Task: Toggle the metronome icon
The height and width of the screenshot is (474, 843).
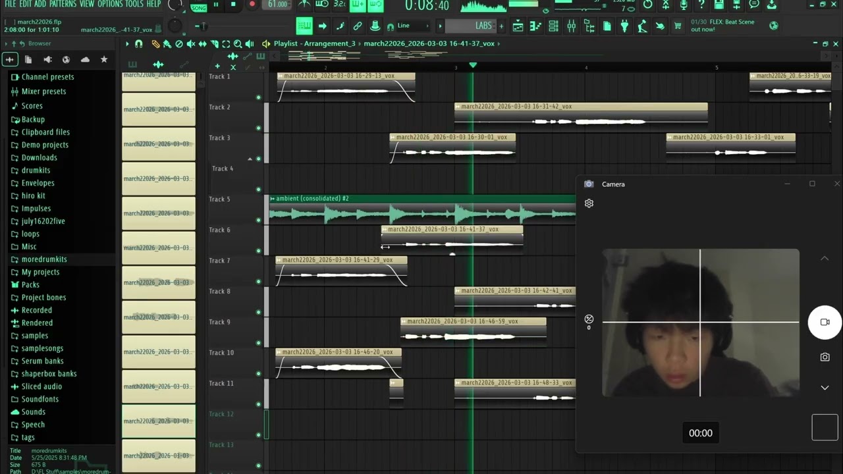Action: click(304, 5)
